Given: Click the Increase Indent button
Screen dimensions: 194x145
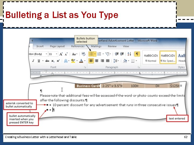Looking at the screenshot, I should point(122,54).
